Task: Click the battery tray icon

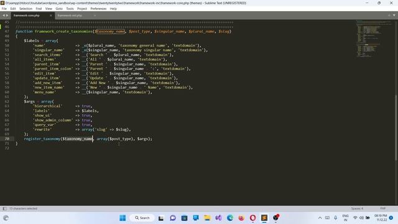Action: (x=368, y=218)
